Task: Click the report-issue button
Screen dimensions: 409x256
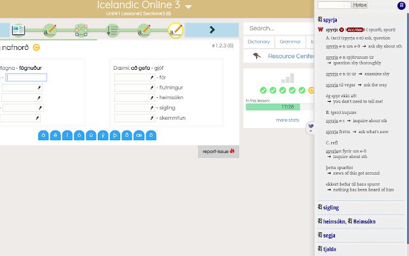Action: (219, 152)
